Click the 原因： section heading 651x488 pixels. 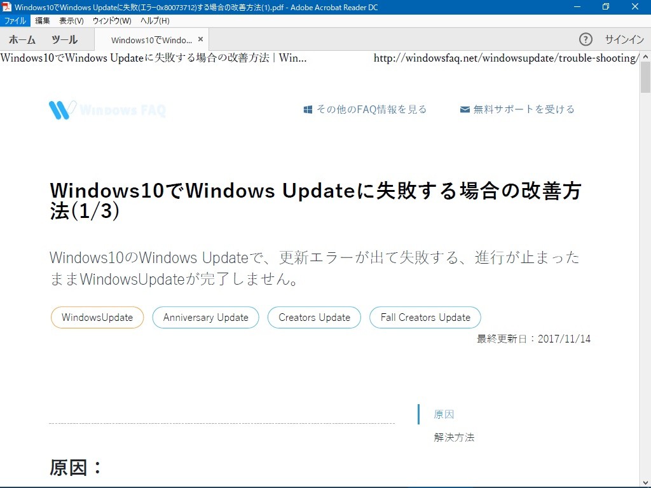76,468
